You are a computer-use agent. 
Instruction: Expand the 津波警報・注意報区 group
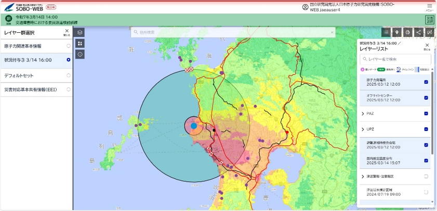click(362, 177)
